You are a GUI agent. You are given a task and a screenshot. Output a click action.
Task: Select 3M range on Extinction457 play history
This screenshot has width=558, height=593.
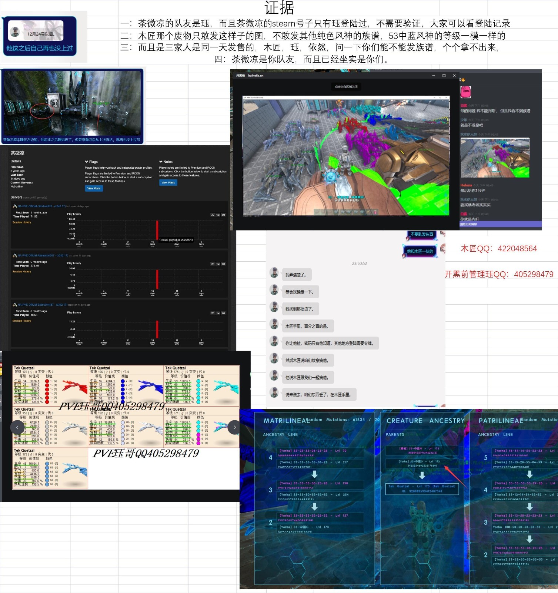(x=223, y=313)
